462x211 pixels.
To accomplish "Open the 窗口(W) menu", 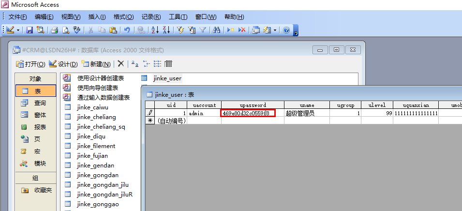I will click(x=206, y=17).
